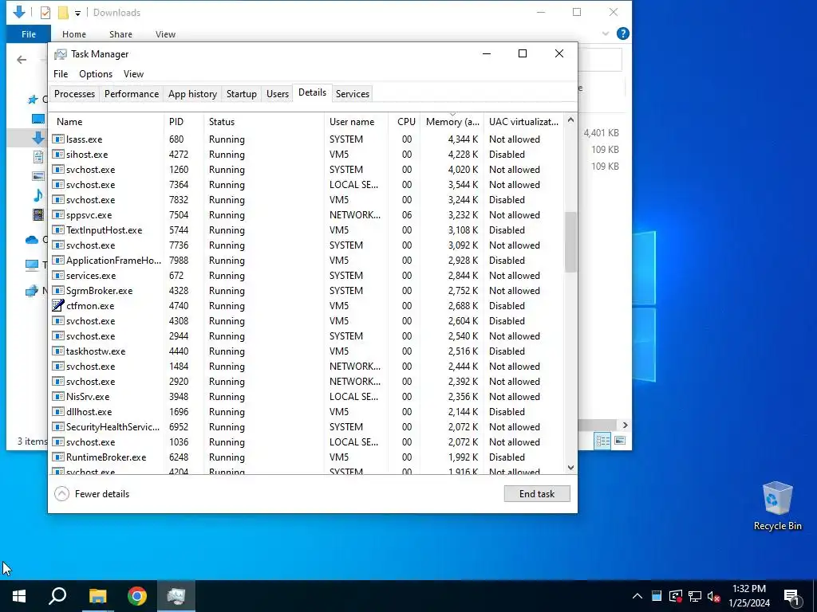The image size is (817, 612).
Task: Collapse Task Manager with Fewer details
Action: (x=92, y=494)
